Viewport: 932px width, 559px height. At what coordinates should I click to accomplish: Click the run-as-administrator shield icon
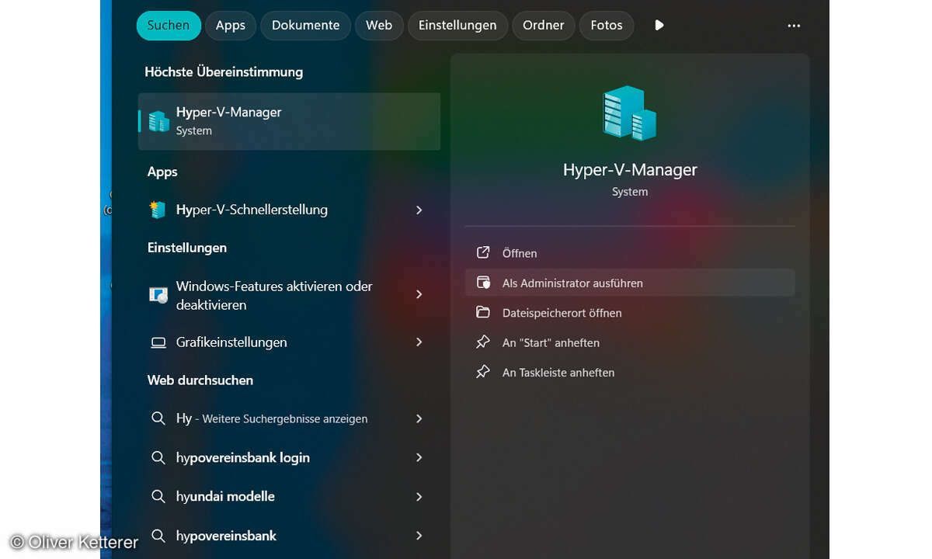483,283
